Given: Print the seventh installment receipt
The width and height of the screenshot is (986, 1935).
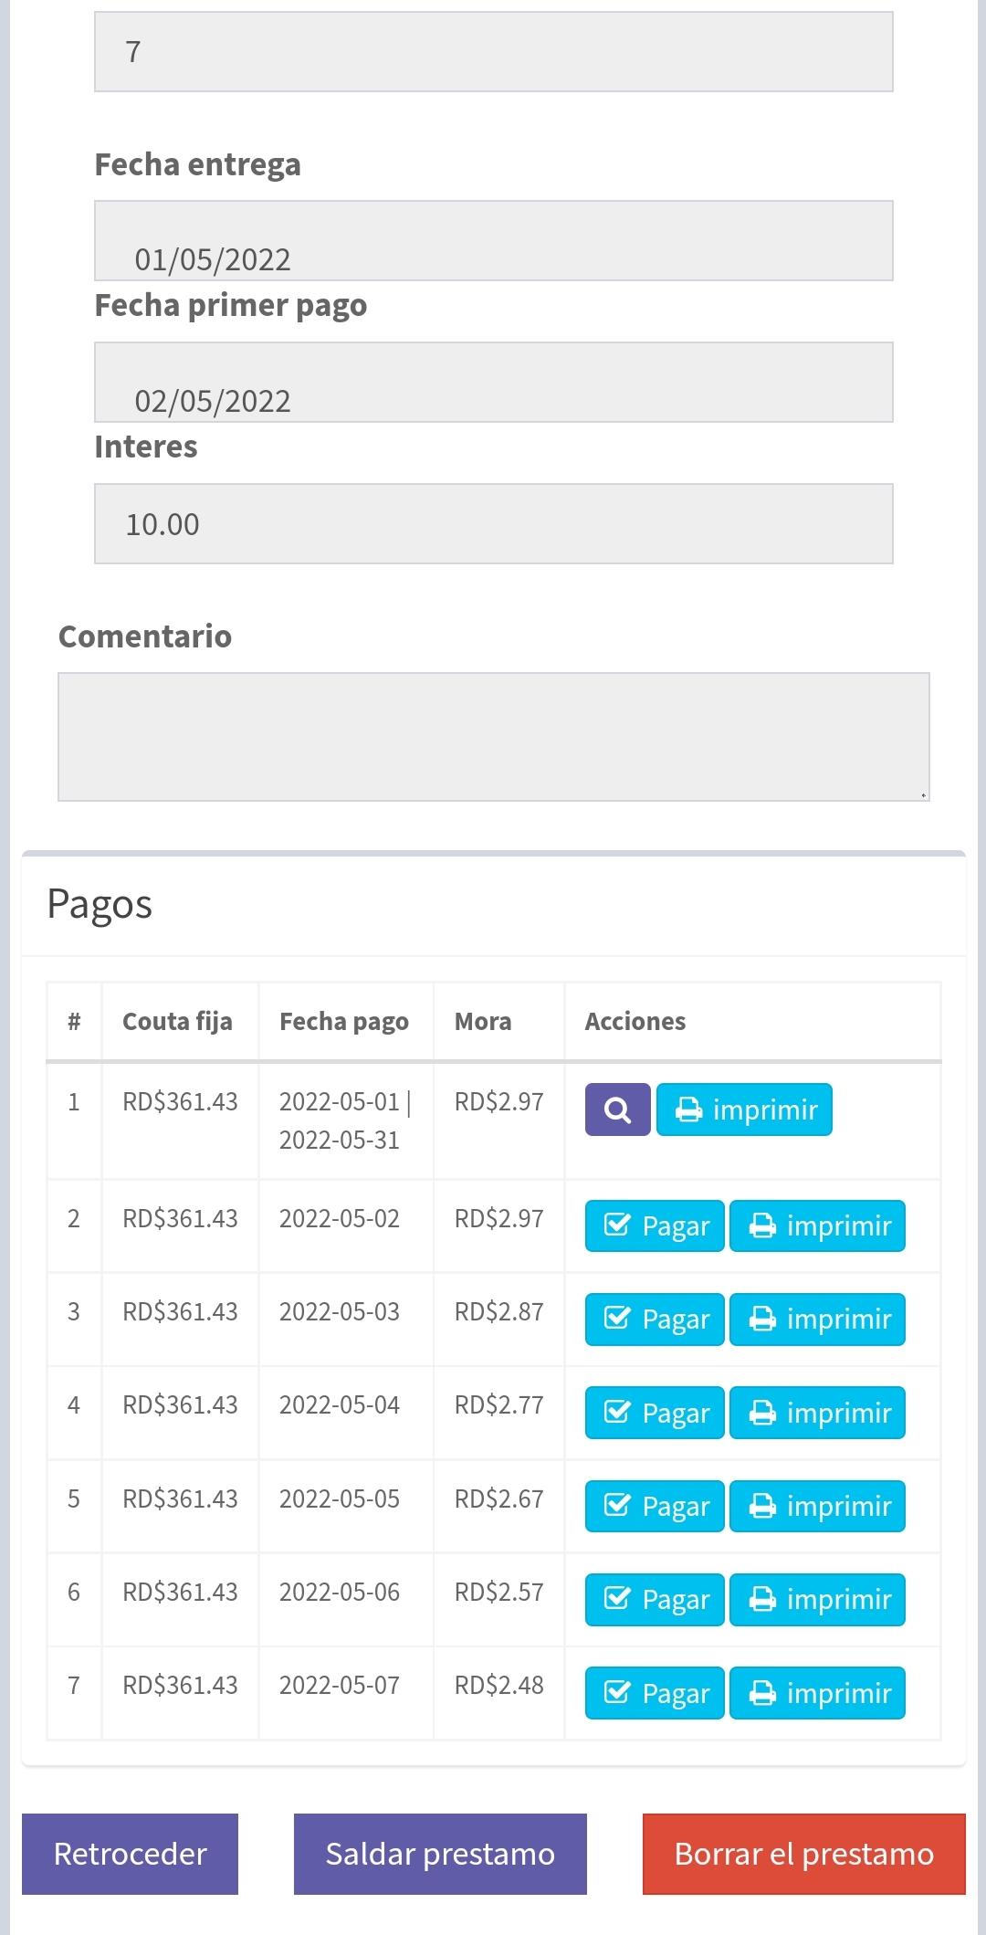Looking at the screenshot, I should point(817,1693).
